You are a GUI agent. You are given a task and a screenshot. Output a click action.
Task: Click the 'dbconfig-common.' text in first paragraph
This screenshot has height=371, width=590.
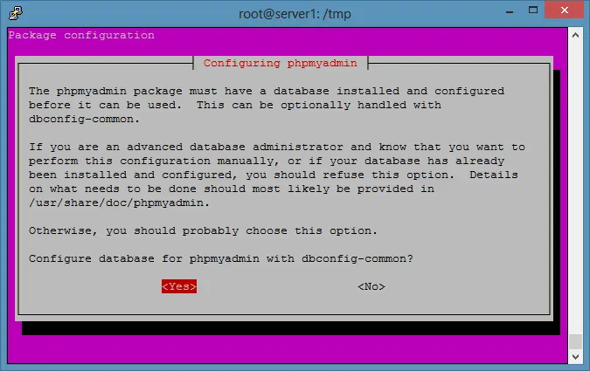click(x=84, y=119)
